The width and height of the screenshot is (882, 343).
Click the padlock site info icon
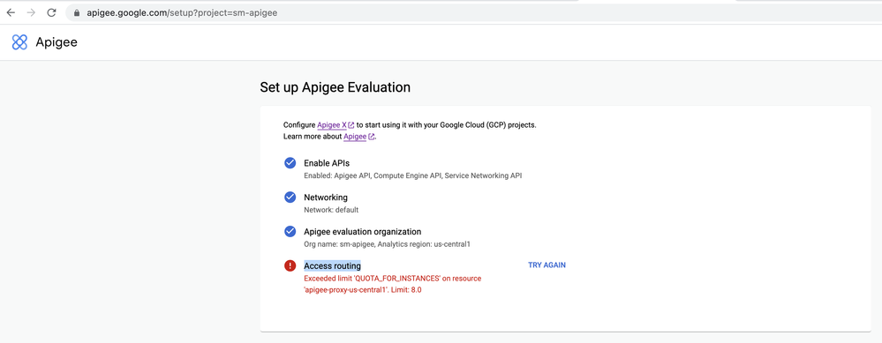(x=77, y=13)
